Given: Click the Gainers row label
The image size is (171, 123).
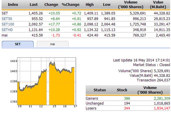Looking at the screenshot, I should [92, 98].
